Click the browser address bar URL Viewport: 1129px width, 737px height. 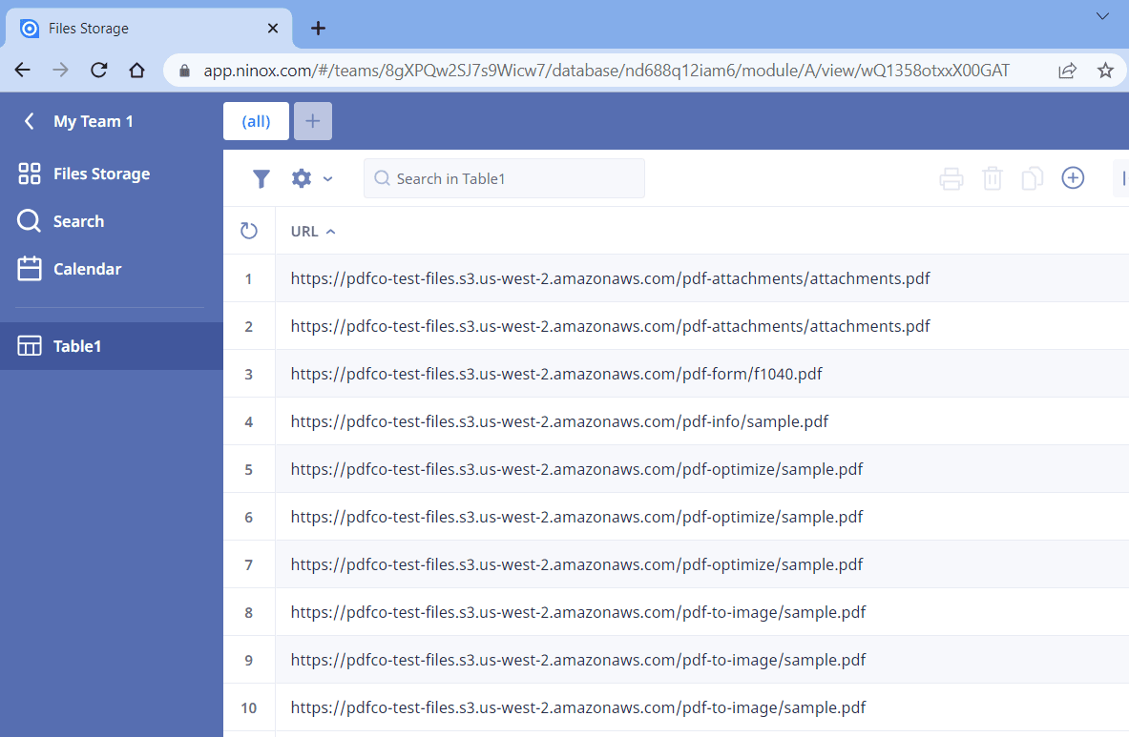click(x=606, y=71)
